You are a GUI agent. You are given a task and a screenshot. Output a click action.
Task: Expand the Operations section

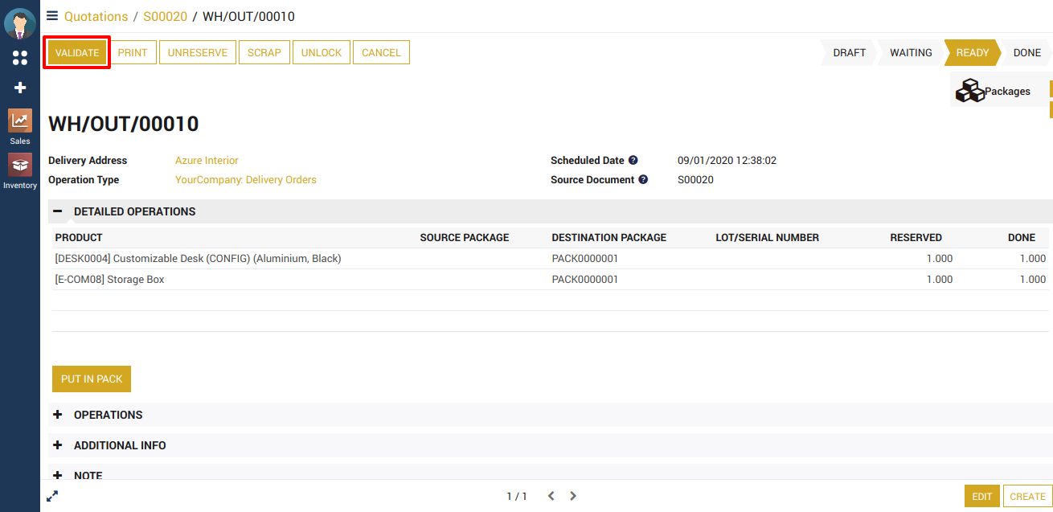point(58,415)
